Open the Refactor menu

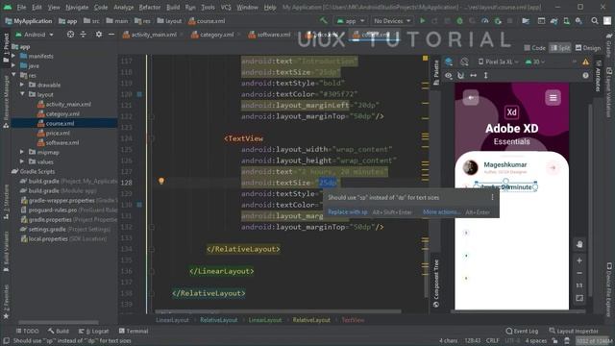(x=150, y=7)
